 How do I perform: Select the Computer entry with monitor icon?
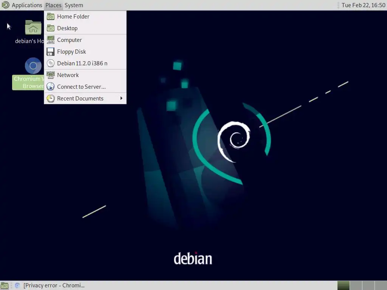(x=85, y=40)
